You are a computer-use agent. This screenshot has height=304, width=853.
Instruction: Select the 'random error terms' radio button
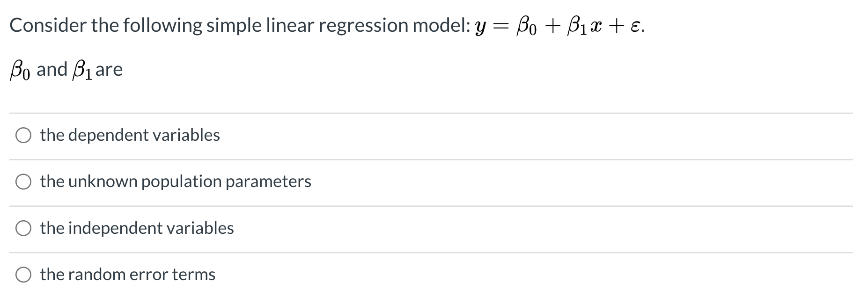[x=23, y=275]
